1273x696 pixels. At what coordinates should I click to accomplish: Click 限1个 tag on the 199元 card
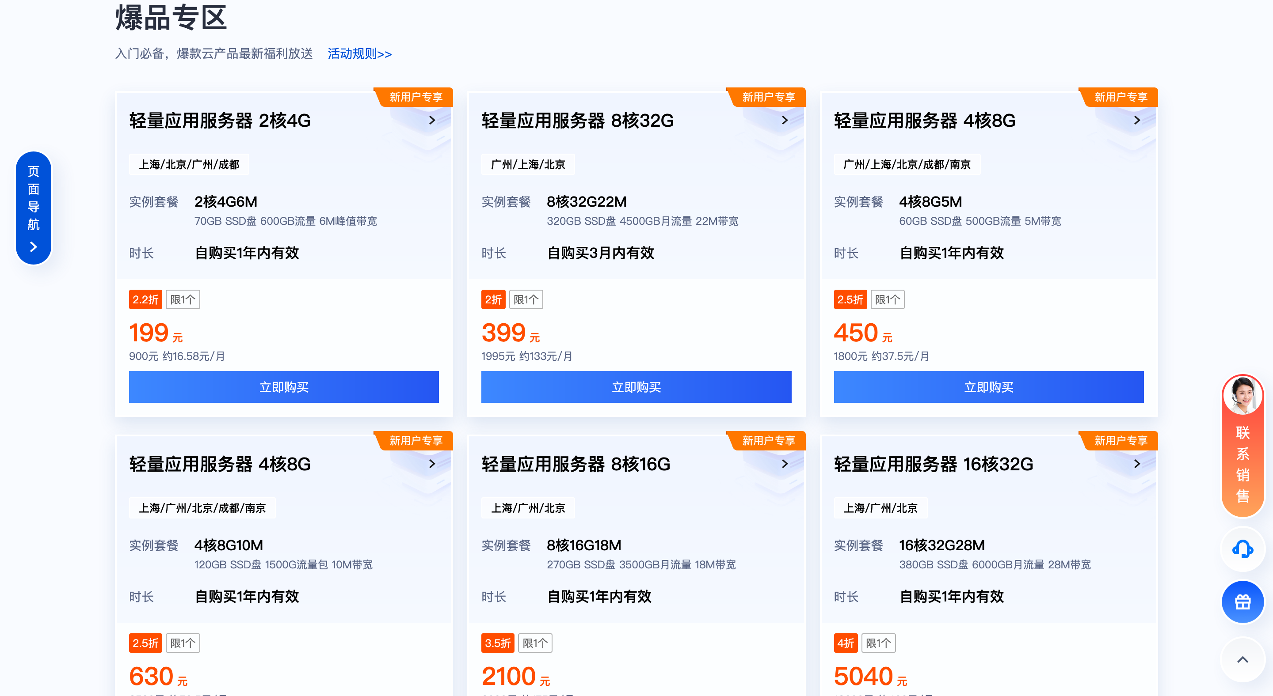(x=183, y=299)
